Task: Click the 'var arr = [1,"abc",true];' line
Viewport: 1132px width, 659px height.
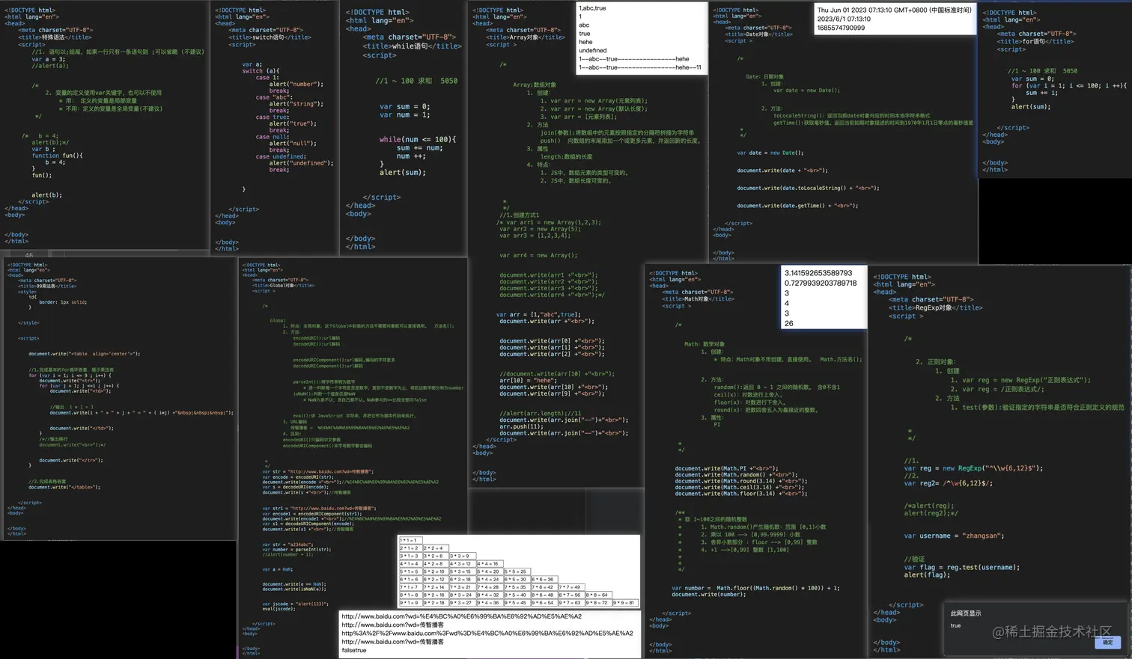Action: pyautogui.click(x=538, y=315)
